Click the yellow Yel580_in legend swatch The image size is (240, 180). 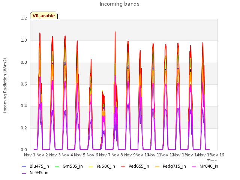coord(91,166)
